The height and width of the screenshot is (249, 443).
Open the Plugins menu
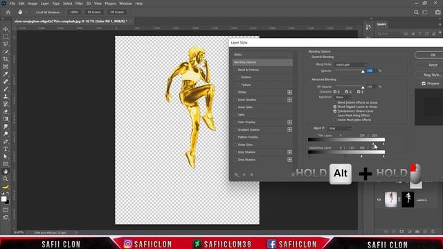[x=110, y=3]
